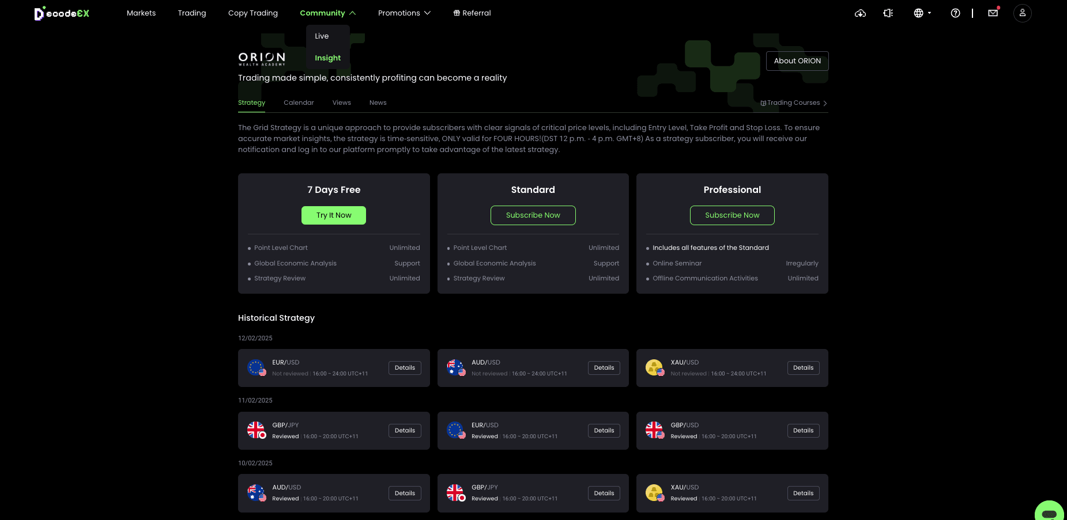Screen dimensions: 1067x520
Task: Click Includes all features of the Standard
Action: [x=711, y=248]
